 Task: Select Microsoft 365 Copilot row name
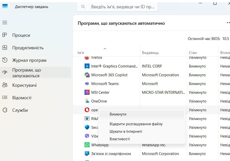coord(109,75)
